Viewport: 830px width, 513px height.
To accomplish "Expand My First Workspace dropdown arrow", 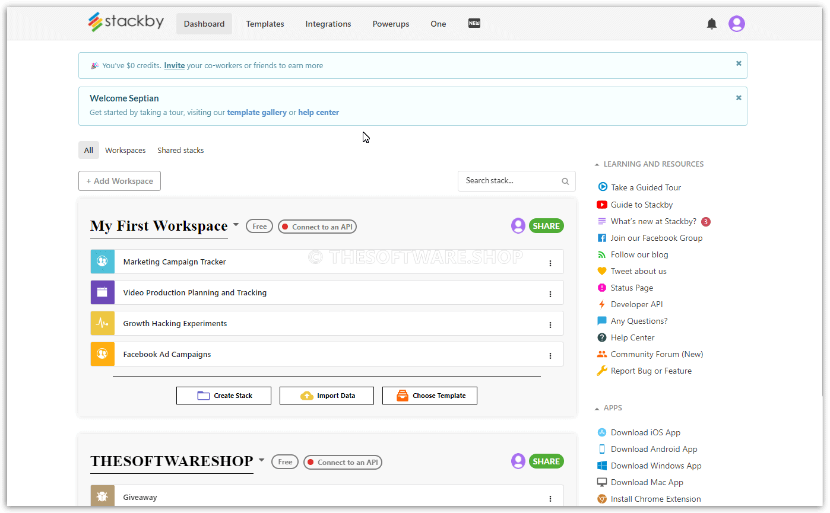I will [236, 225].
